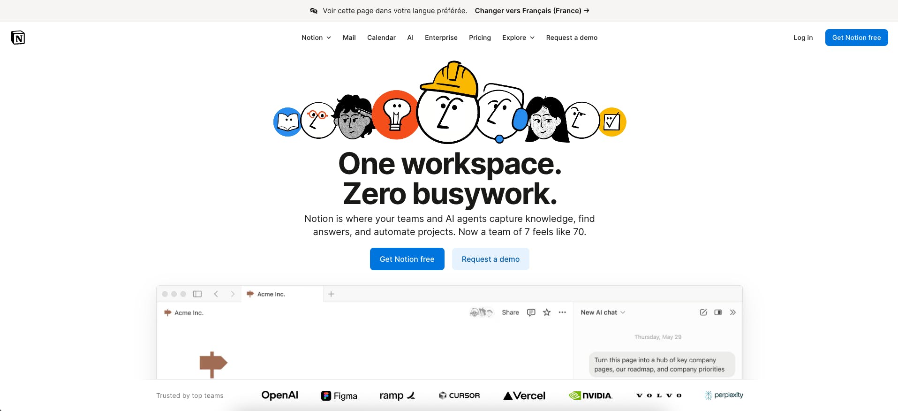Collapse AI panel with double chevron icon
This screenshot has width=898, height=411.
[x=733, y=312]
